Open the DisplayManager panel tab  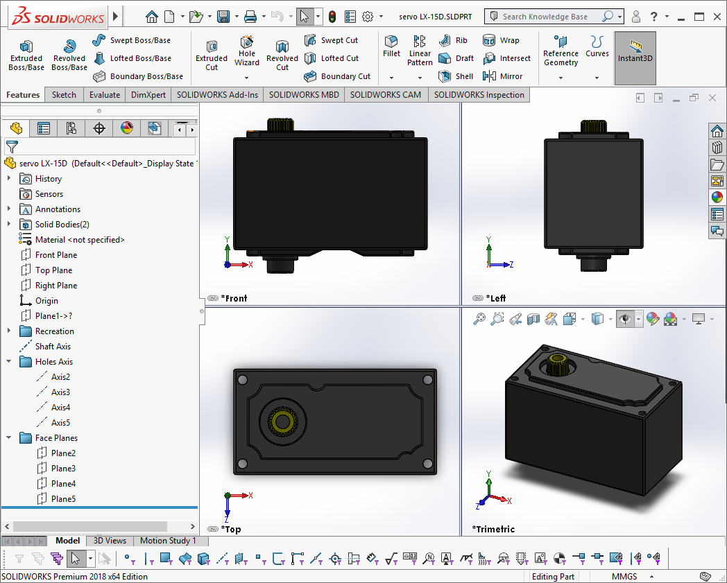(x=126, y=128)
